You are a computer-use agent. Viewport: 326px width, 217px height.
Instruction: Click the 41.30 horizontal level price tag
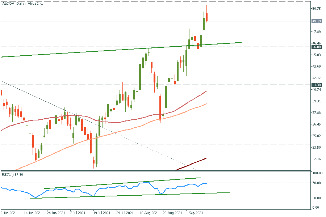pyautogui.click(x=317, y=85)
